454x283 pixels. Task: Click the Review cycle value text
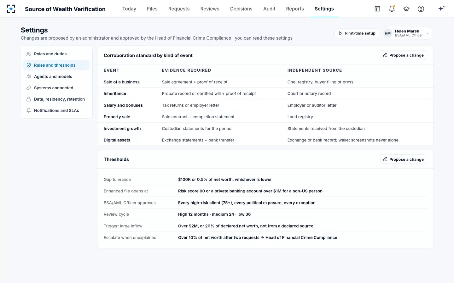pos(214,214)
